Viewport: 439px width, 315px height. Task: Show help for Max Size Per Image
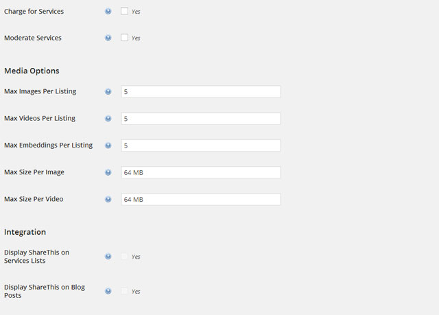point(108,172)
